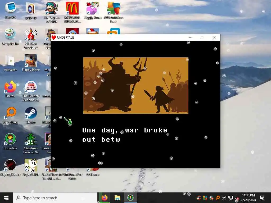Select The Political Machine 2020 icon
The image size is (271, 203).
31,91
